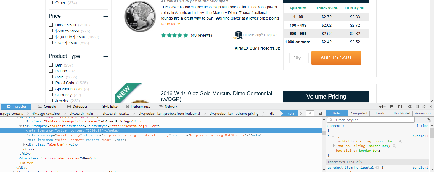Check the Proof Coin product type
Screen dimensions: 434x172
pyautogui.click(x=51, y=83)
